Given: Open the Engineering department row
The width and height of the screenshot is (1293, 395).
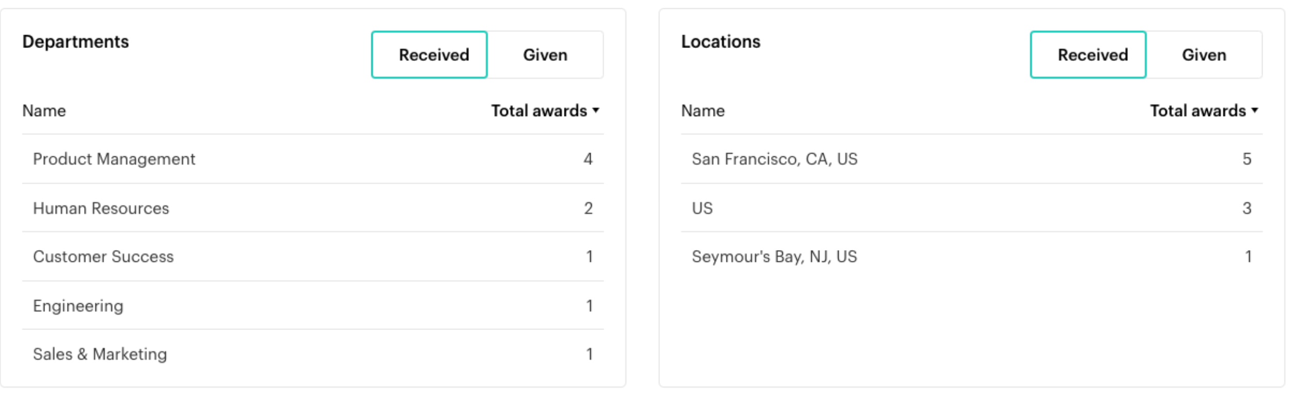Looking at the screenshot, I should click(313, 305).
